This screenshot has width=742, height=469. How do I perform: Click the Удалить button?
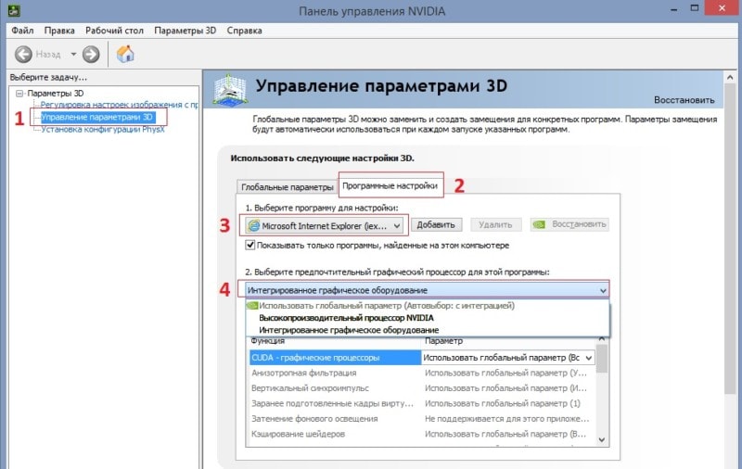(495, 224)
